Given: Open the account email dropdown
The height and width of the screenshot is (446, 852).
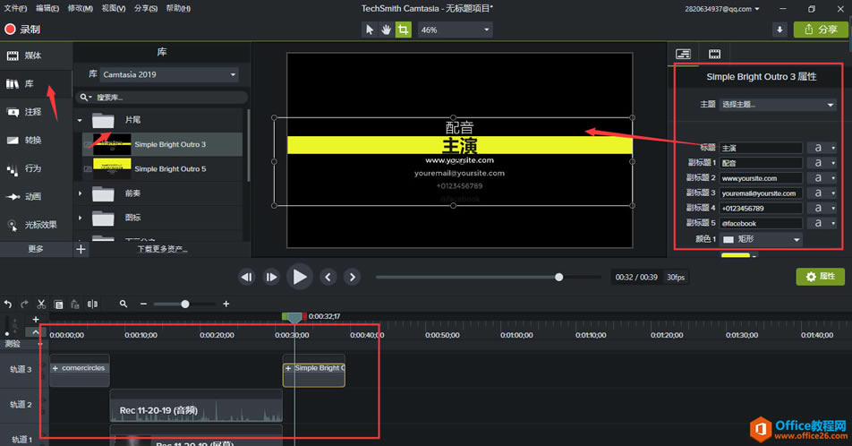Looking at the screenshot, I should pos(721,9).
